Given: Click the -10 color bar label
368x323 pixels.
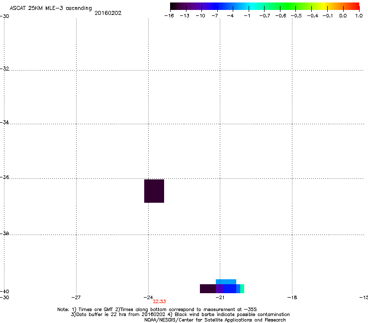Looking at the screenshot, I should 200,16.
